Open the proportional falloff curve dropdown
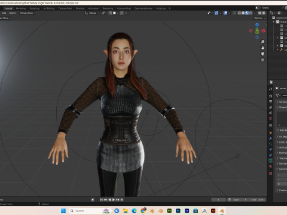Image resolution: width=287 pixels, height=215 pixels. pyautogui.click(x=127, y=13)
